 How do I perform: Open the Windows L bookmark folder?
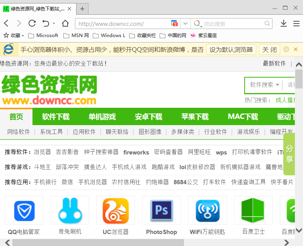(109, 36)
